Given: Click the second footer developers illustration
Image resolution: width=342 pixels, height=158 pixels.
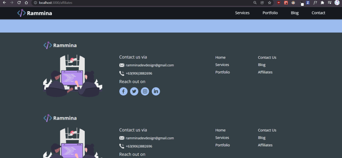Looking at the screenshot, I should coord(73,143).
